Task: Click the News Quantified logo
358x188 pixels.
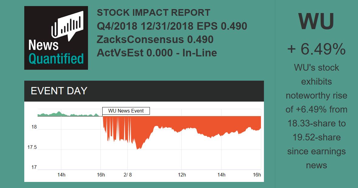Action: point(56,38)
